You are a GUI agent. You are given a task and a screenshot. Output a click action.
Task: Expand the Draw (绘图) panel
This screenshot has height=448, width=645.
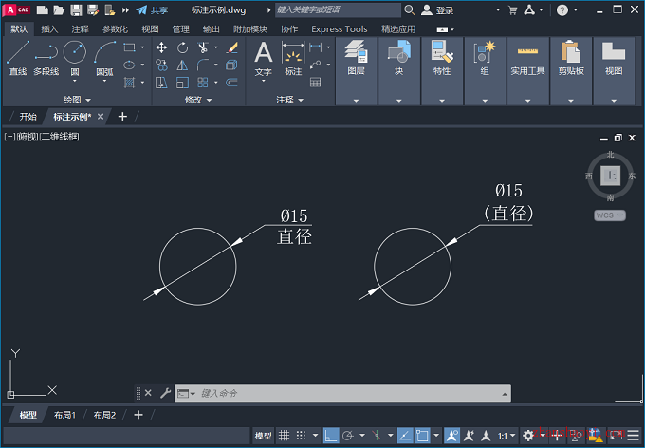77,100
